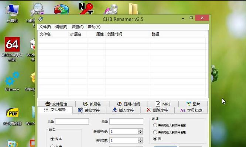Choose insert number at filename start option

(x=155, y=125)
